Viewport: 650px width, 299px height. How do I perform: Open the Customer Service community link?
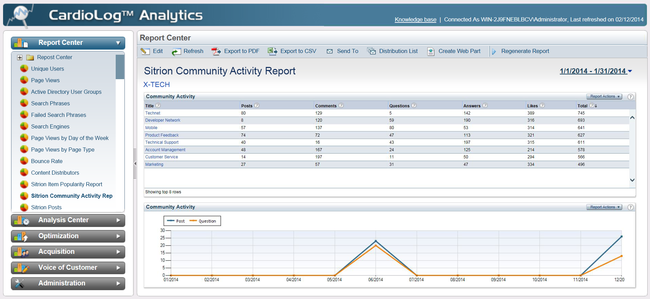162,157
